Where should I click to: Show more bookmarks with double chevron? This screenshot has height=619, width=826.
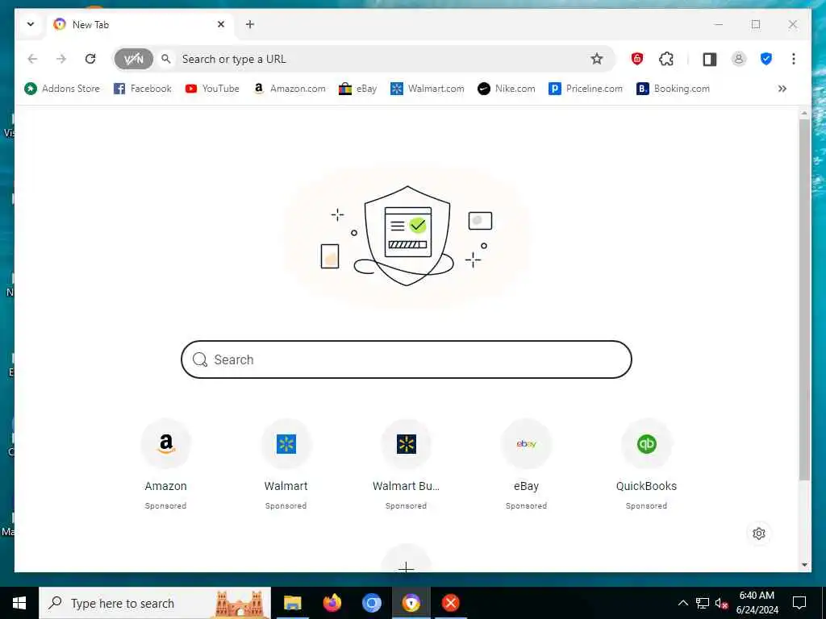(x=782, y=89)
